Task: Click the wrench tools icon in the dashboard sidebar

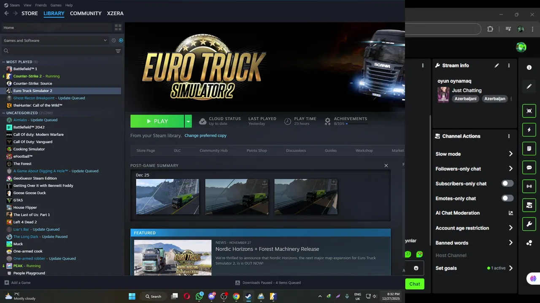Action: coord(529,224)
